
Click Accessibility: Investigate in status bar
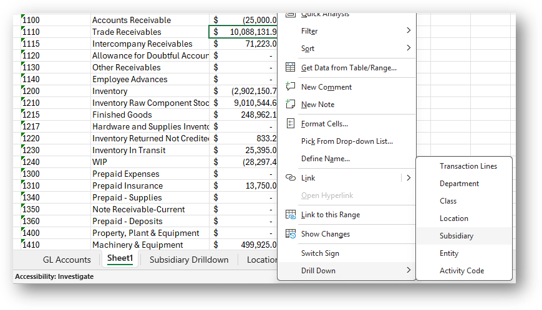(54, 276)
